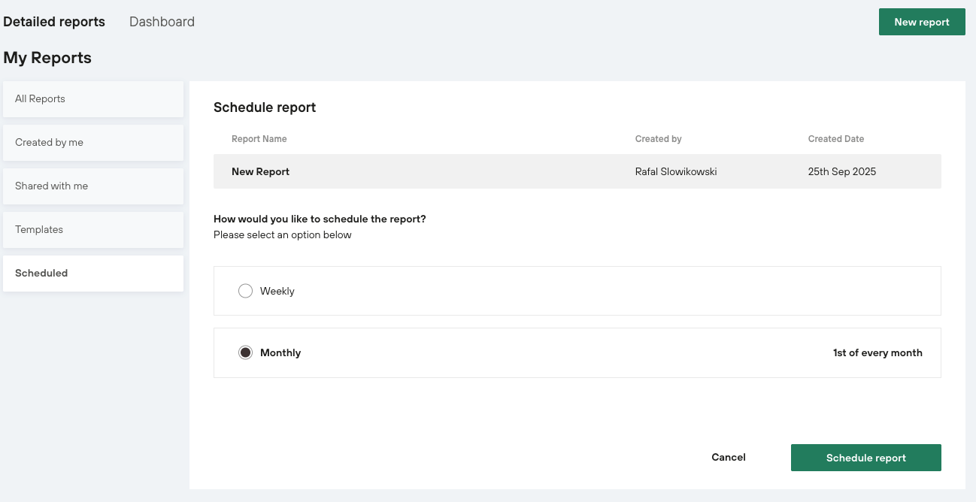Switch to the Dashboard tab
The image size is (976, 502).
(162, 22)
